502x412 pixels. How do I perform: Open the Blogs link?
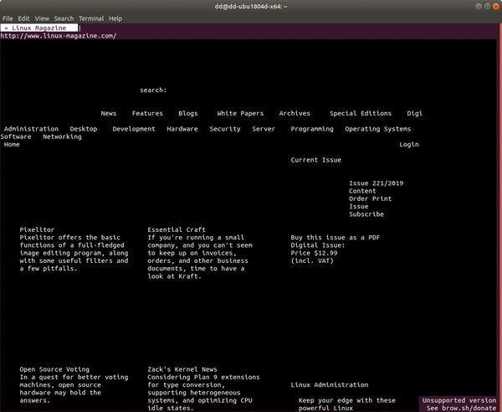tap(188, 113)
